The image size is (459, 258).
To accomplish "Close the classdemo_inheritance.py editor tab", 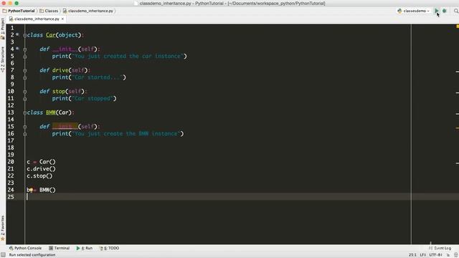I will pos(62,19).
